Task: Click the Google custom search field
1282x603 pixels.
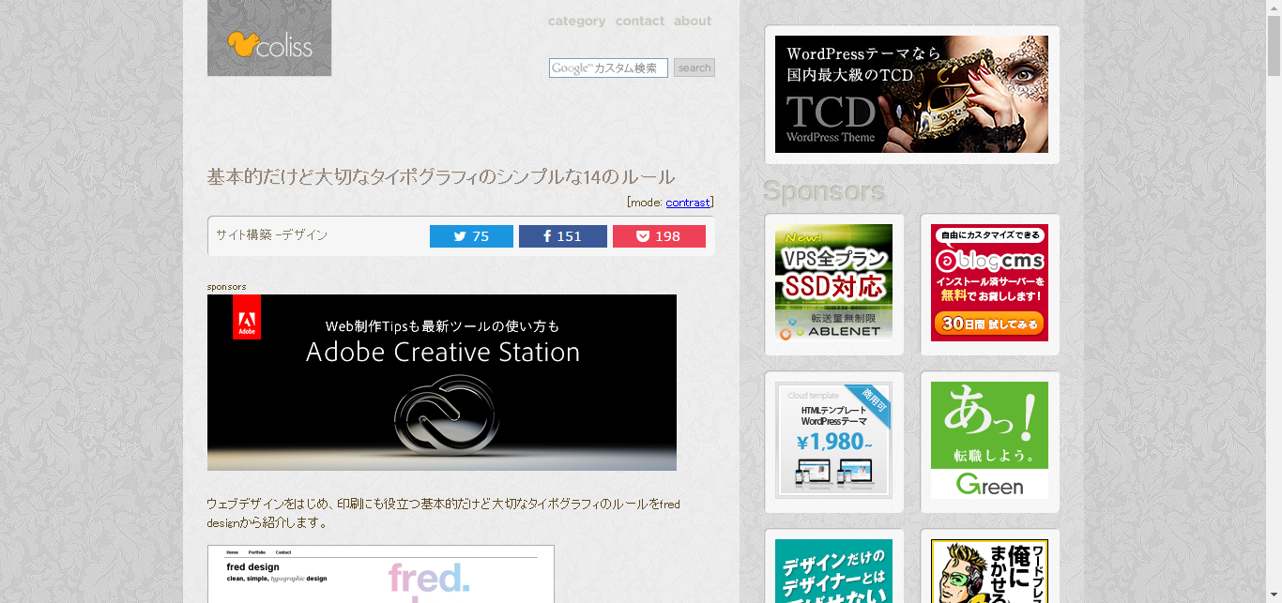Action: click(608, 68)
